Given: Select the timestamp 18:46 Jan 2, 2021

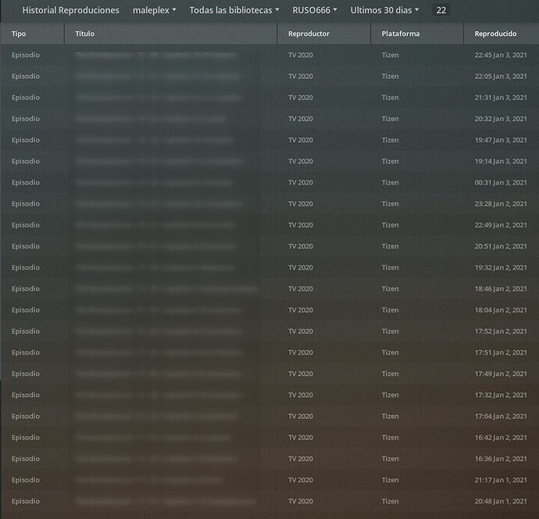Looking at the screenshot, I should [x=501, y=289].
